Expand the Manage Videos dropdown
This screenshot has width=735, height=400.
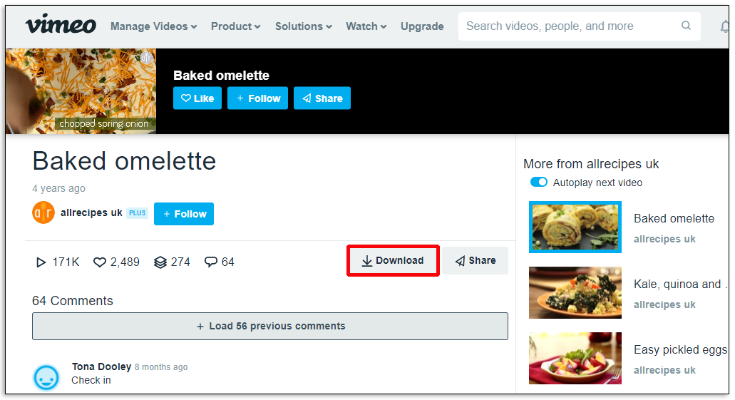[x=153, y=26]
